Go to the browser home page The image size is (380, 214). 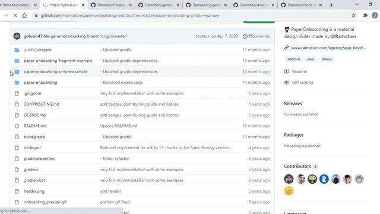tap(24, 15)
